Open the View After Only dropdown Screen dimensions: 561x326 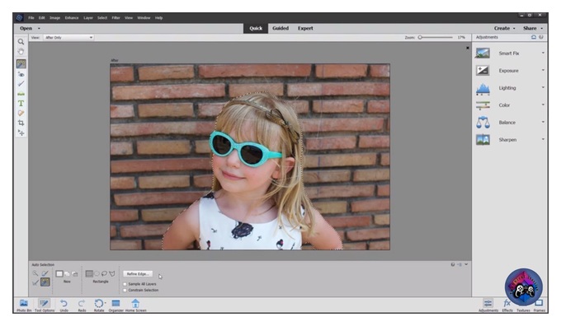pos(68,38)
